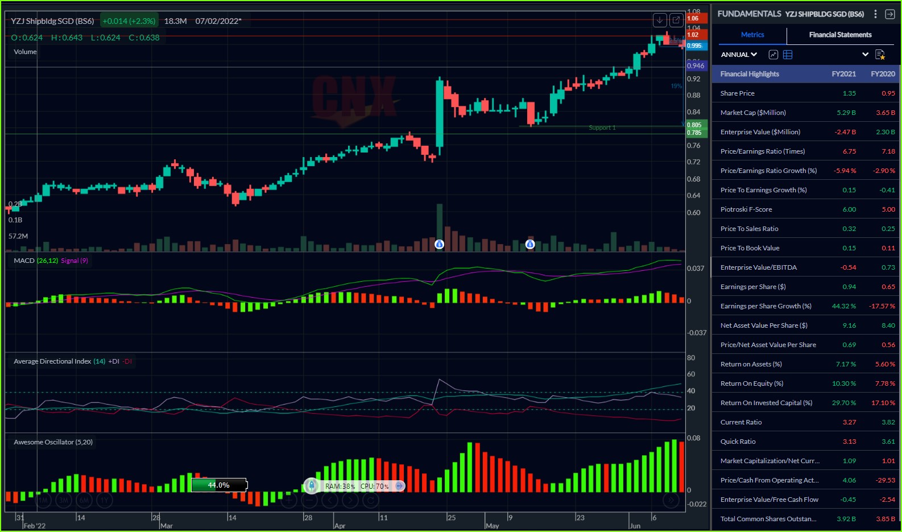Click the Support 1 line label

coord(602,128)
